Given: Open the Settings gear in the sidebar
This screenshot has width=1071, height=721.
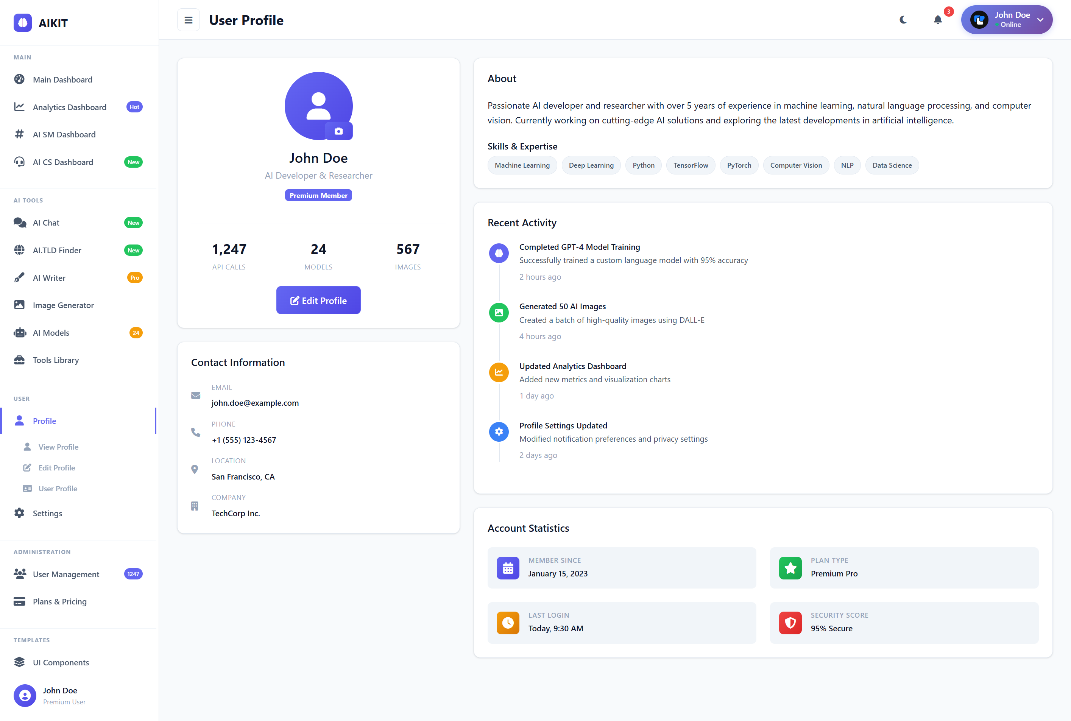Looking at the screenshot, I should tap(19, 513).
